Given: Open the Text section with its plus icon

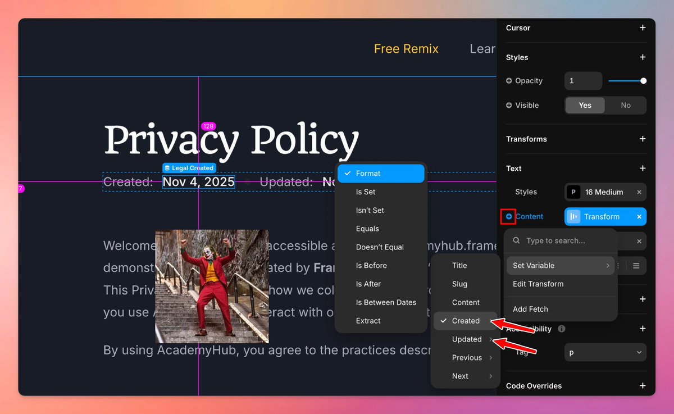Looking at the screenshot, I should [643, 168].
